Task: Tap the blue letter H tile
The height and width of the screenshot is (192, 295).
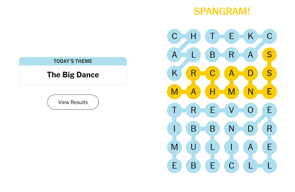Action: tap(193, 36)
